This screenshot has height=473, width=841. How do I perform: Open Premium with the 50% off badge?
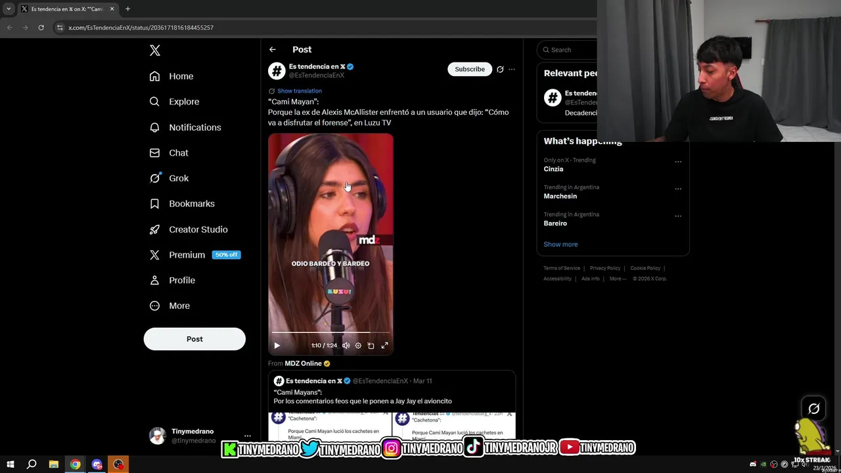[x=195, y=255]
